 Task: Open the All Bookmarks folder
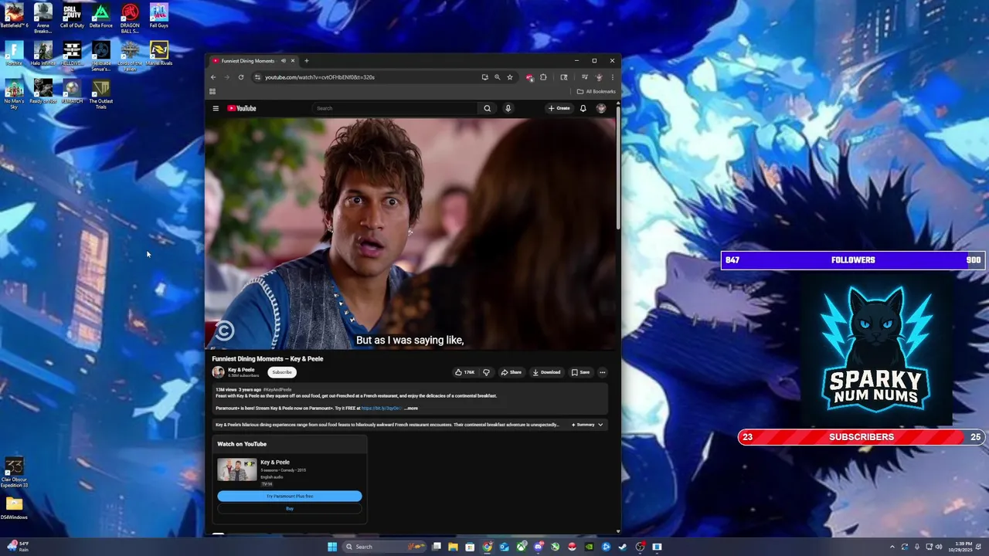[x=596, y=91]
